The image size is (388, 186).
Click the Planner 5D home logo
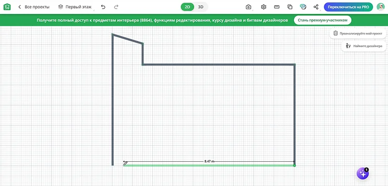[7, 7]
